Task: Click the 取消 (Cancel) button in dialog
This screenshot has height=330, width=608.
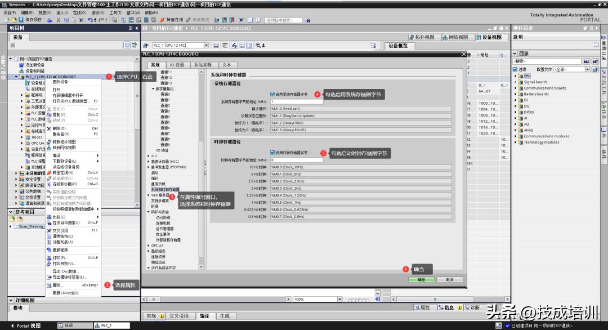Action: coord(450,279)
